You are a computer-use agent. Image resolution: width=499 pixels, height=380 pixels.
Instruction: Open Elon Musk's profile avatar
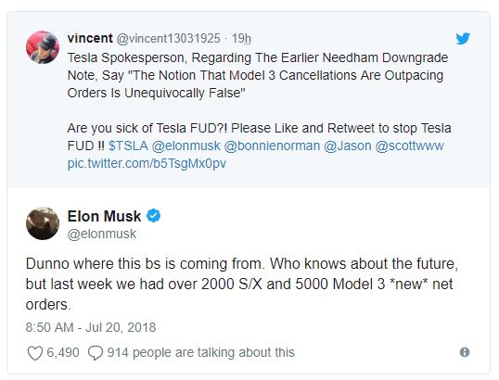[x=43, y=223]
